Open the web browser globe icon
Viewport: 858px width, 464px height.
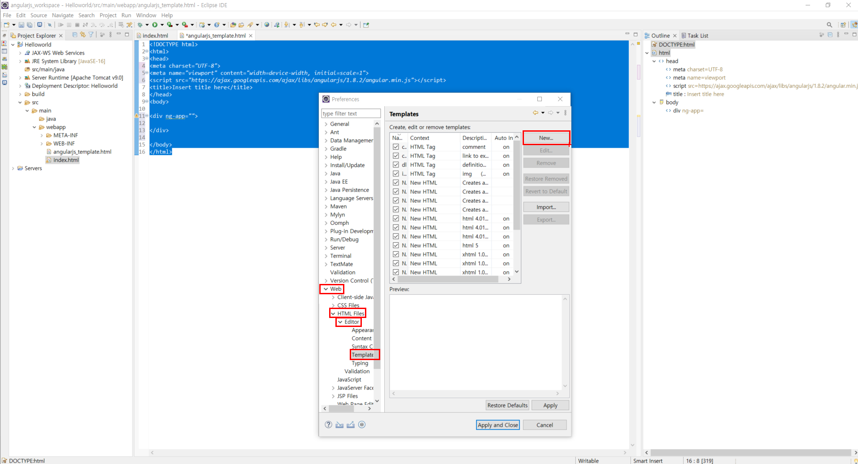[267, 25]
